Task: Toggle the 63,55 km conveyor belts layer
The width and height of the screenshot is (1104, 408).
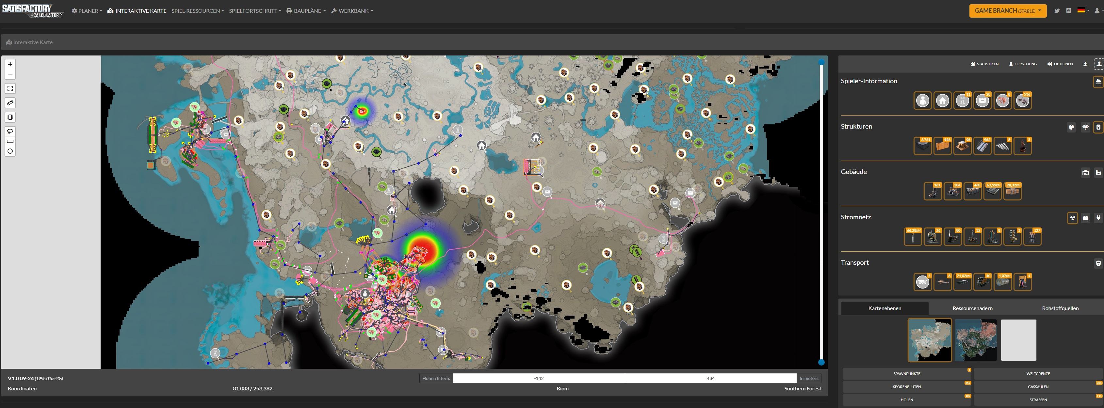Action: tap(993, 191)
